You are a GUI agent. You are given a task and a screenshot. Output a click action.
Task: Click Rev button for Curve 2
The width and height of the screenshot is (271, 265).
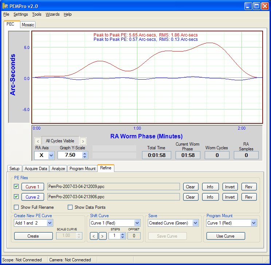[249, 197]
